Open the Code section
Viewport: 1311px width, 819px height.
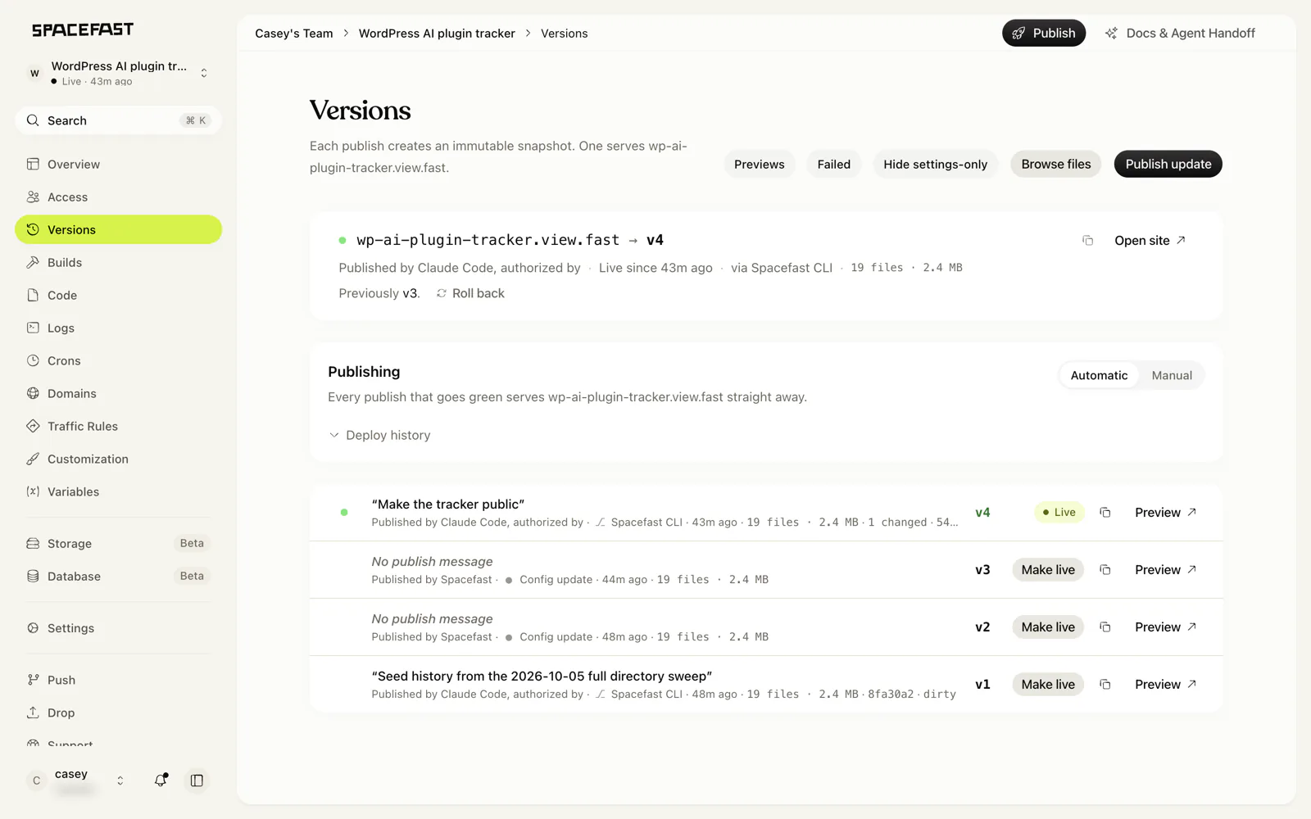pos(118,295)
